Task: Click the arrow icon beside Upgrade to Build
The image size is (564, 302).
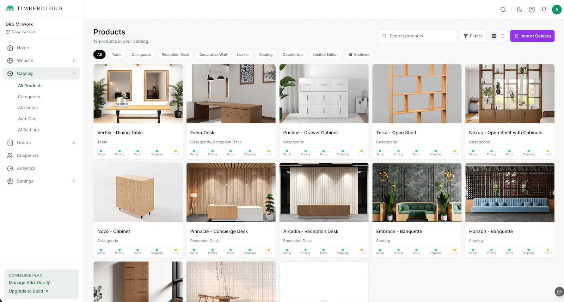Action: click(47, 291)
